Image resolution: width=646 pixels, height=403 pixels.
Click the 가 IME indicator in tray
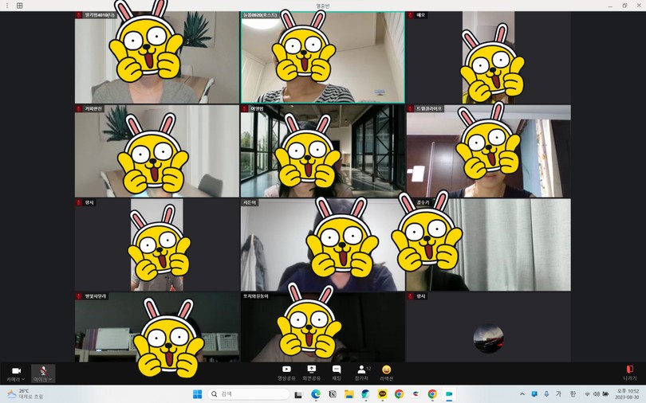pyautogui.click(x=559, y=394)
